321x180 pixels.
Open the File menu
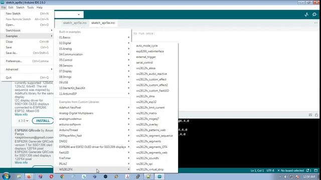click(4, 7)
